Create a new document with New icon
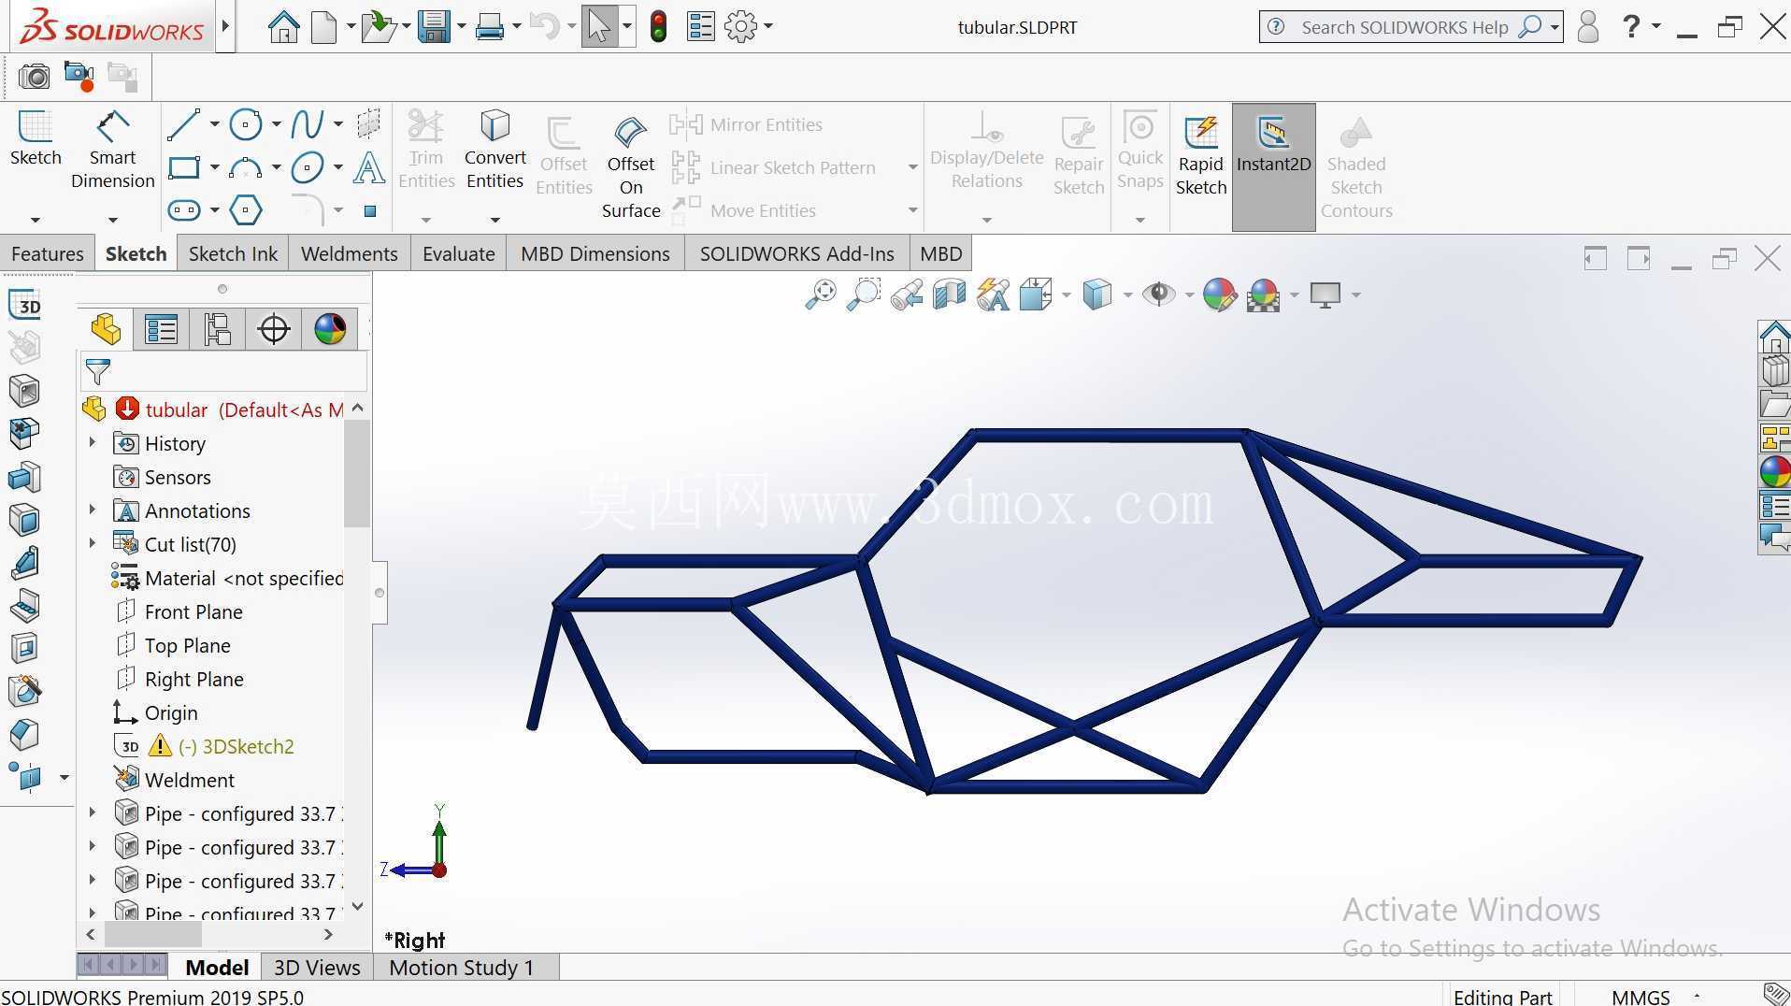The height and width of the screenshot is (1006, 1791). (x=323, y=26)
